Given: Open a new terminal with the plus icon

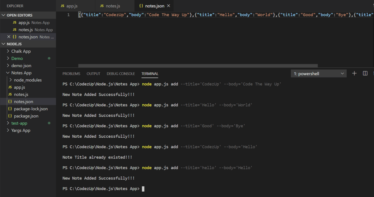Looking at the screenshot, I should click(354, 73).
